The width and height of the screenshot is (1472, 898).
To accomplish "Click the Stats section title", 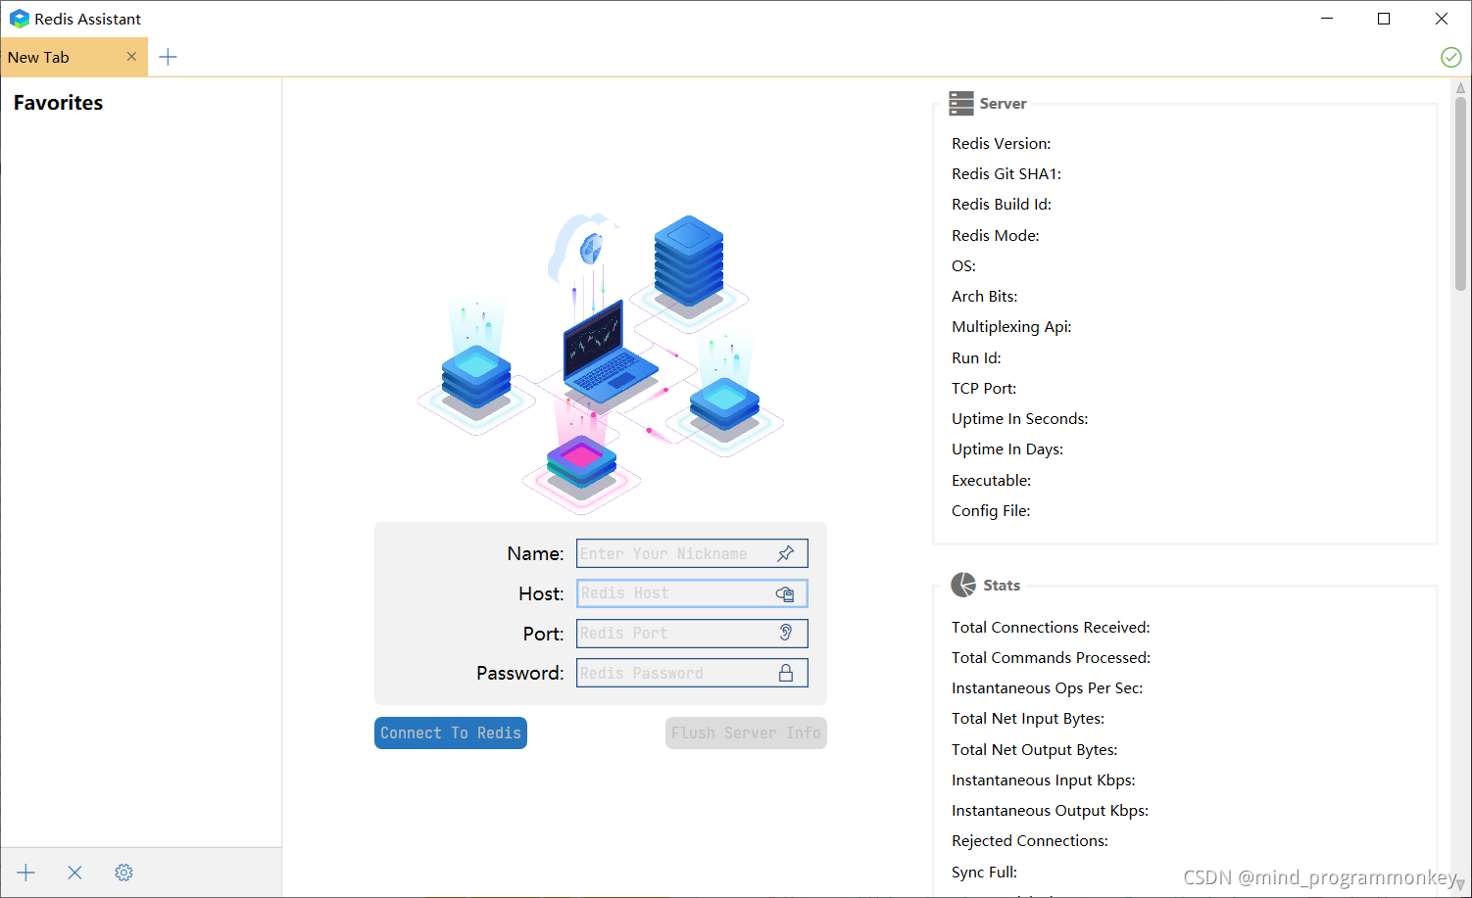I will tap(1002, 586).
